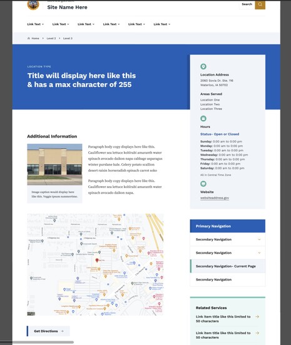291x345 pixels.
Task: Open the sixth Link Text dropdown menu
Action: [x=162, y=24]
